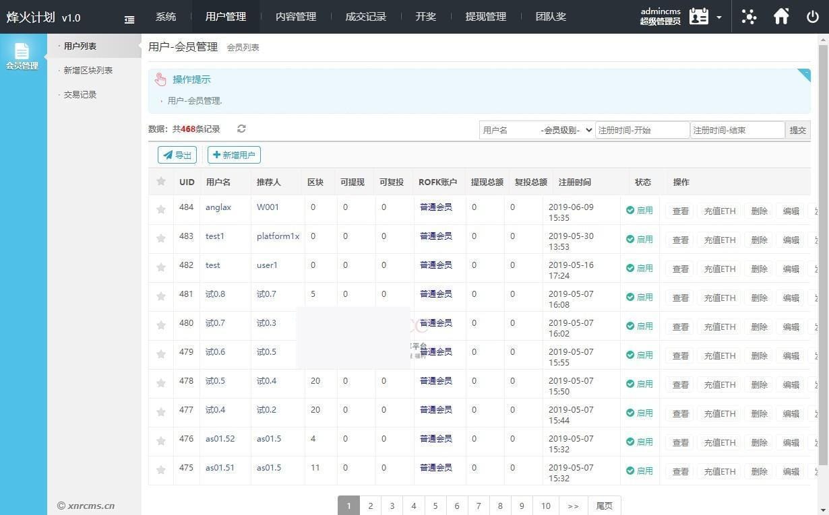Viewport: 829px width, 515px height.
Task: Star the row for user anglax
Action: click(x=161, y=209)
